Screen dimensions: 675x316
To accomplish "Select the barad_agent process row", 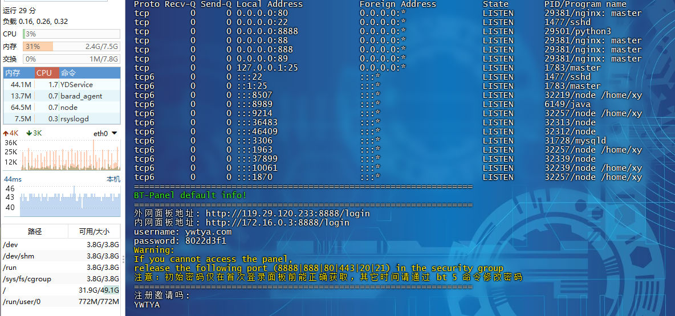I will click(x=62, y=96).
